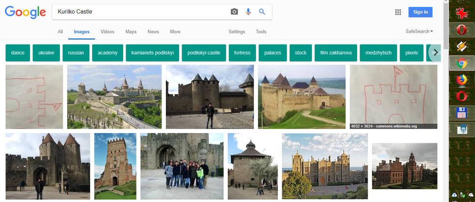Image resolution: width=475 pixels, height=202 pixels.
Task: Launch Firefox from the side dock
Action: pos(461,80)
